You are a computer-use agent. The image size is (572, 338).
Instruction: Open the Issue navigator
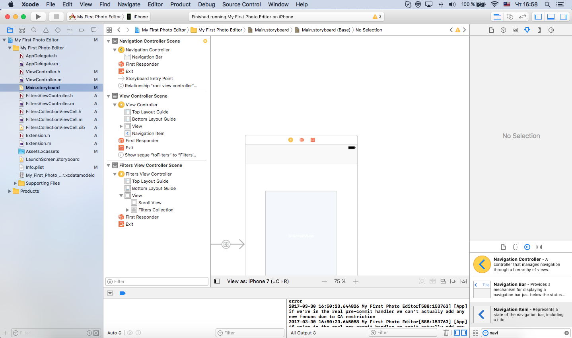(x=46, y=30)
